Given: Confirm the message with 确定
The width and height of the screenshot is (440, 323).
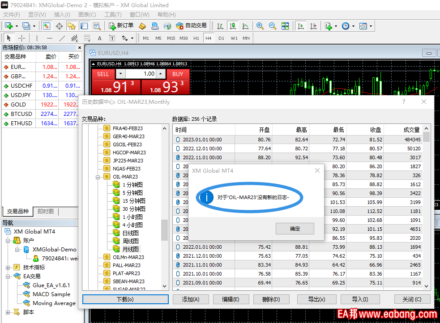Looking at the screenshot, I should pyautogui.click(x=295, y=229).
